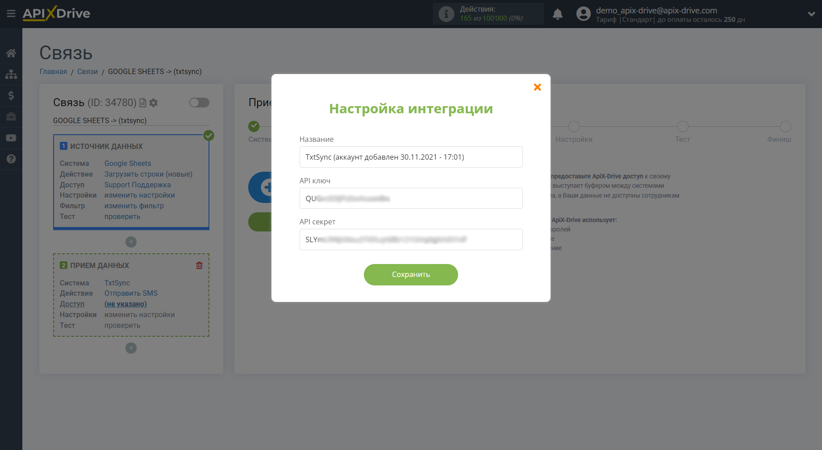
Task: Click the ApiX-Drive logo
Action: pyautogui.click(x=56, y=13)
